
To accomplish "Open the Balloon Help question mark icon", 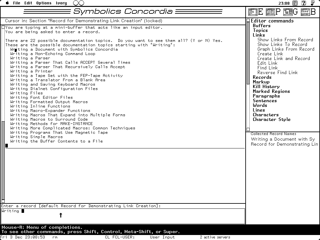I will [x=304, y=3].
